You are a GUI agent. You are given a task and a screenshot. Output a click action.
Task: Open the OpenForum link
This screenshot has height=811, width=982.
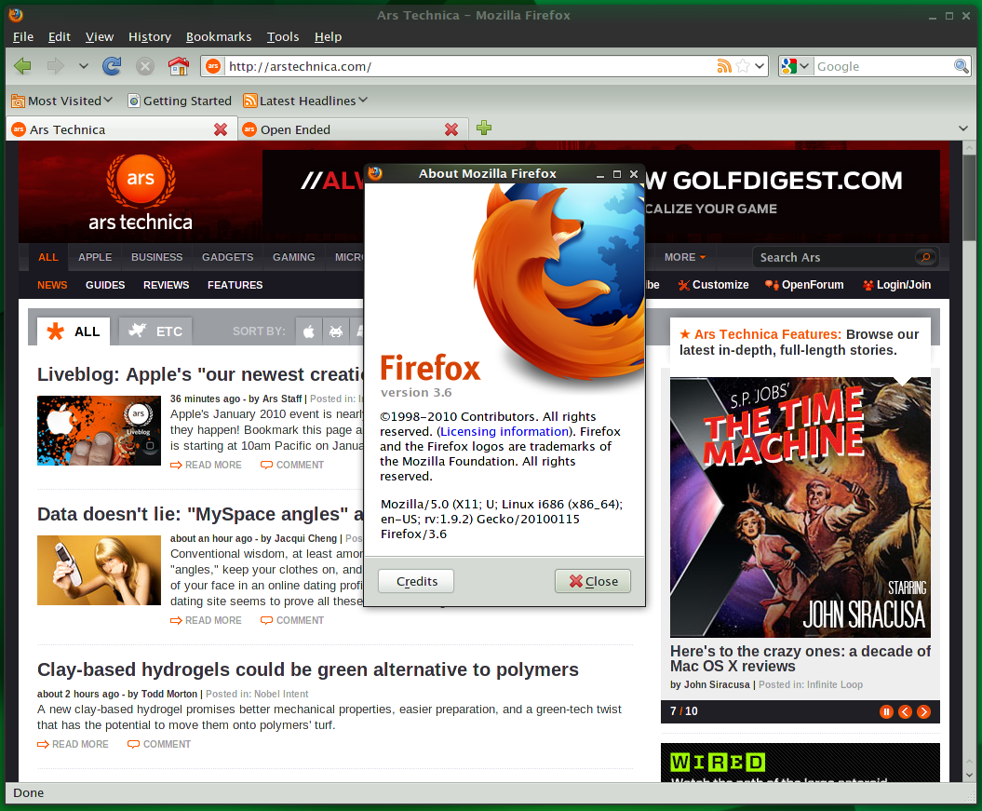804,285
